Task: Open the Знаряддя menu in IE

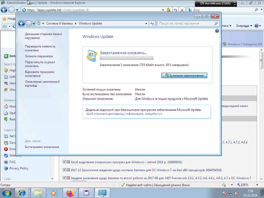Action: pyautogui.click(x=244, y=26)
